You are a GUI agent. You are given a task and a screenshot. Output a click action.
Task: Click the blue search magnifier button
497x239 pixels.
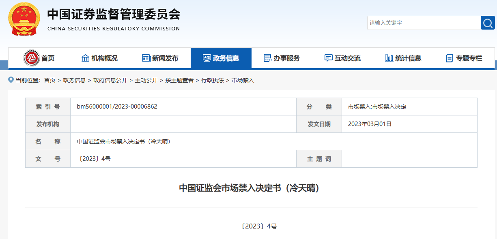click(x=488, y=23)
